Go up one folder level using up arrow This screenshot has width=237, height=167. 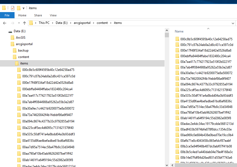pyautogui.click(x=25, y=23)
